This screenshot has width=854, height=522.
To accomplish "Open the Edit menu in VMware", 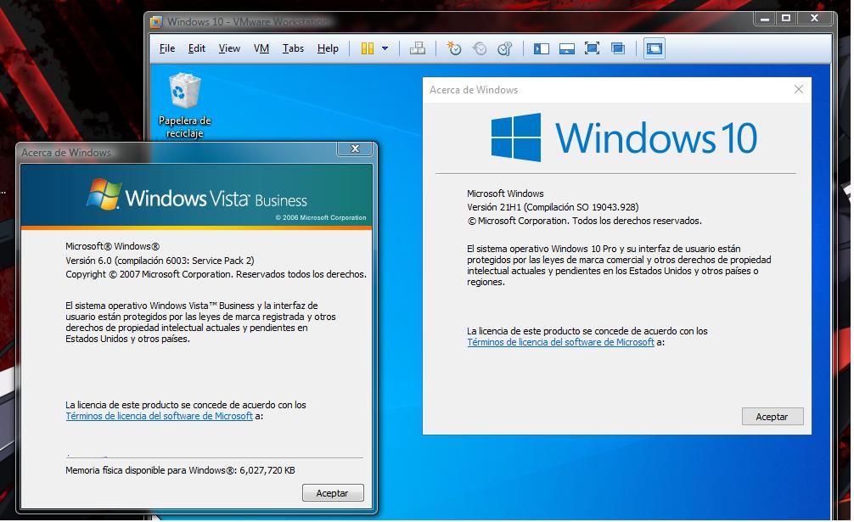I will pos(197,48).
